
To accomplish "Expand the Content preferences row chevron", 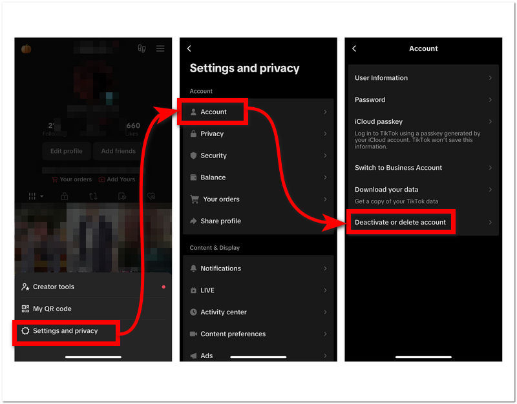I will coord(325,334).
